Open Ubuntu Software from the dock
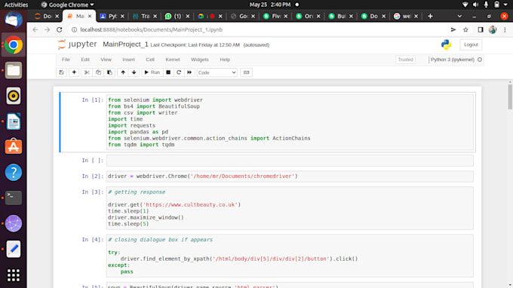Image resolution: width=513 pixels, height=288 pixels. 14,147
